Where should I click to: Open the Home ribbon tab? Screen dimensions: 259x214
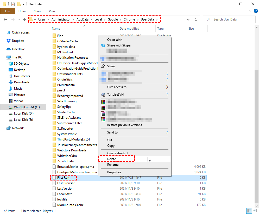22,11
